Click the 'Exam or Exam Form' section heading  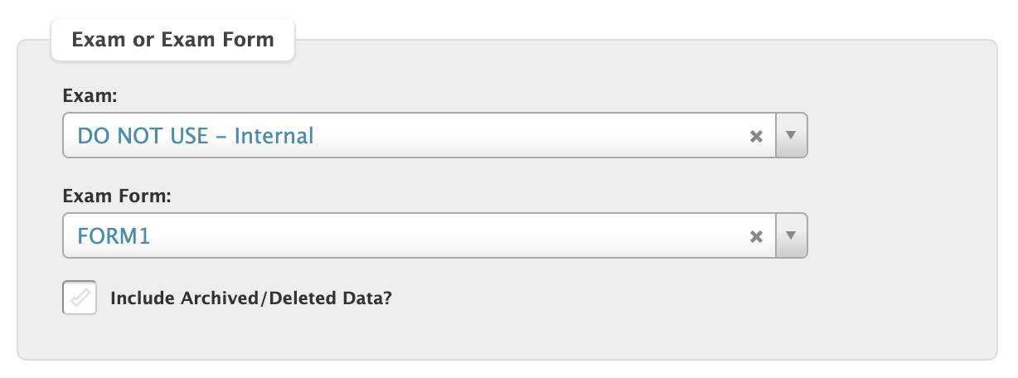tap(173, 39)
